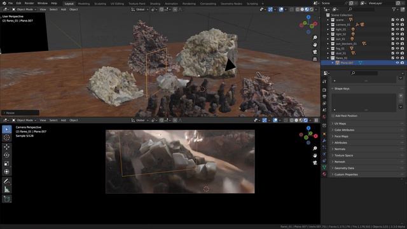Activate the Cursor tool in the lower viewport
The height and width of the screenshot is (229, 407).
point(7,137)
